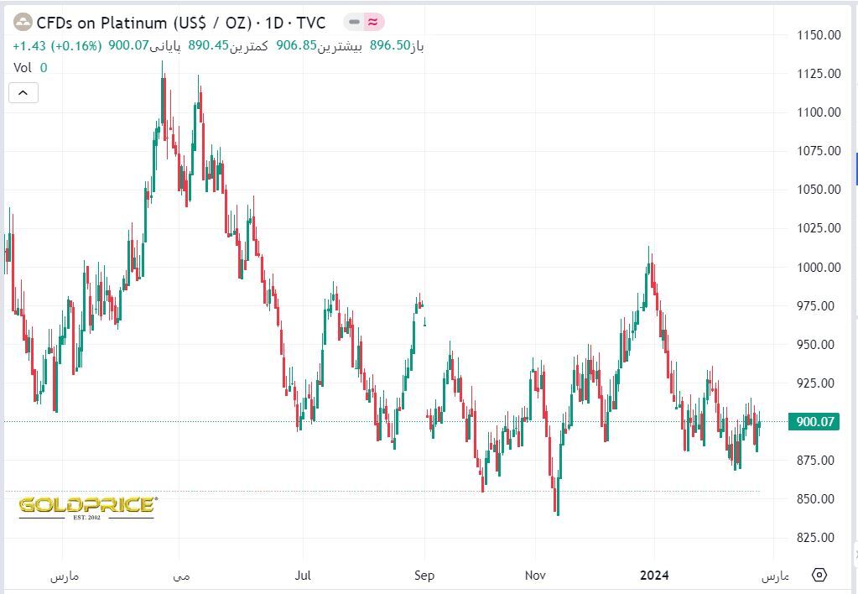The image size is (858, 594).
Task: Click the Sep time axis label
Action: (424, 575)
